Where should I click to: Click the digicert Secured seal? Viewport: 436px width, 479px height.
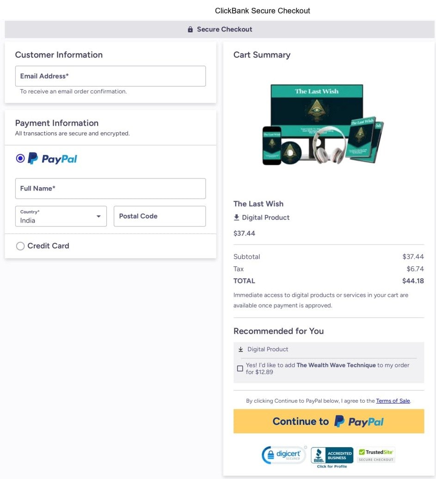point(284,454)
